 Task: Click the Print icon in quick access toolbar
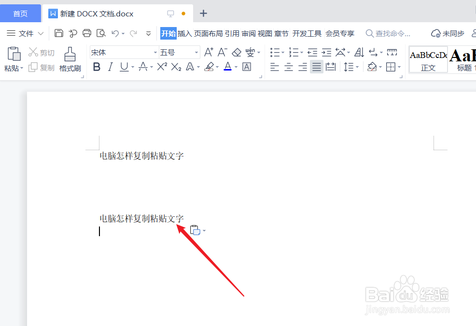click(87, 33)
